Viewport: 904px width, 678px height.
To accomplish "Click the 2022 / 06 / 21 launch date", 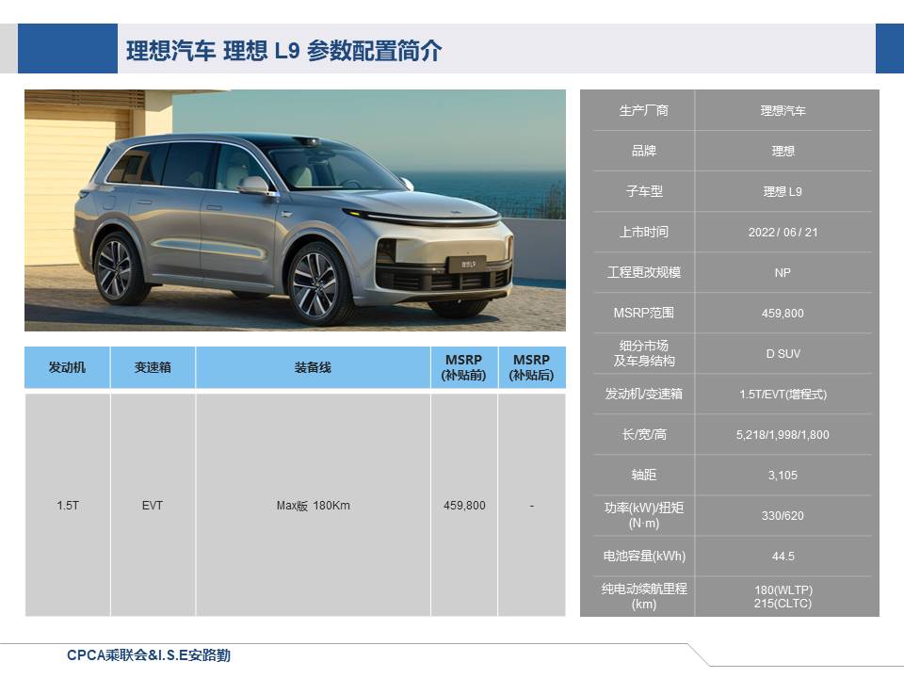I will [x=783, y=232].
